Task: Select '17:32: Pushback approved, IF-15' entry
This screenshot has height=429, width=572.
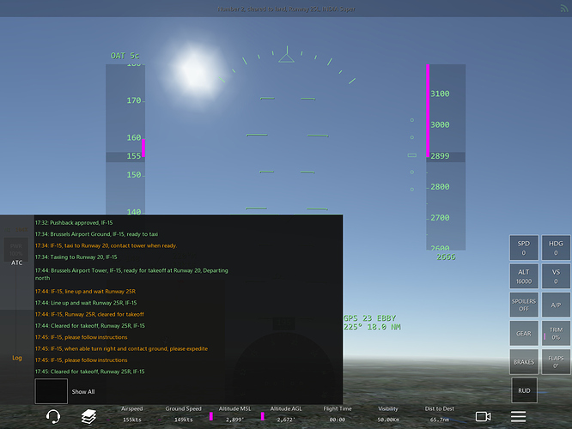Action: pyautogui.click(x=74, y=223)
